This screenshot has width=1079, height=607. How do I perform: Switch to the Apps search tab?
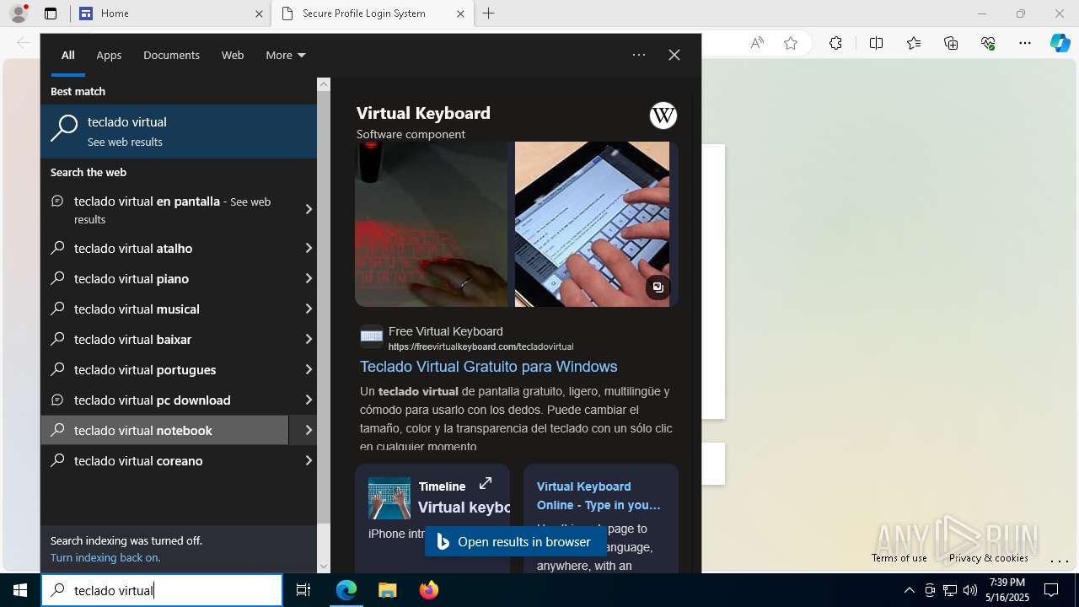[x=109, y=55]
